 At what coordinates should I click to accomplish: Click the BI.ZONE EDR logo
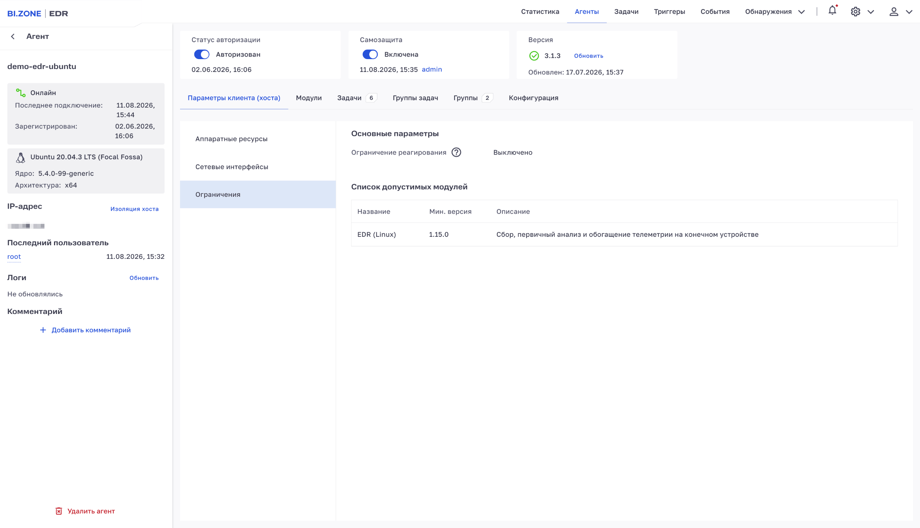click(x=37, y=14)
